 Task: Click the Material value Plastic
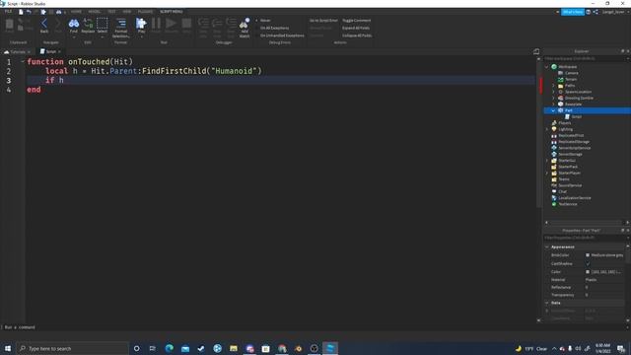click(591, 279)
